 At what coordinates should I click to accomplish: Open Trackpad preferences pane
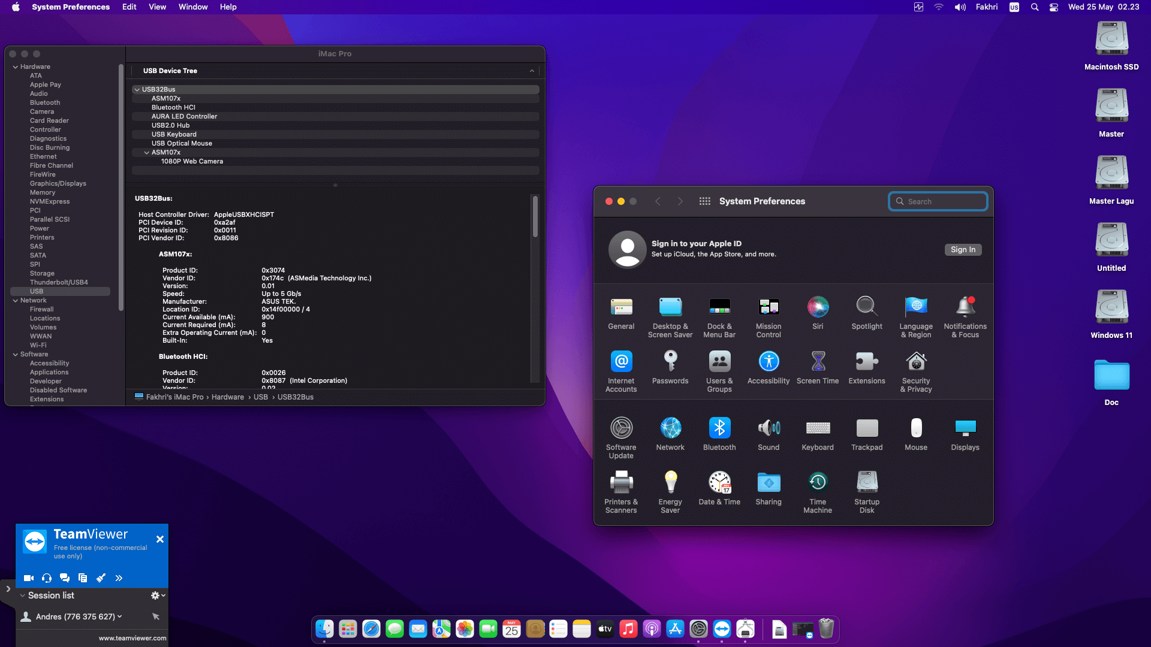867,435
